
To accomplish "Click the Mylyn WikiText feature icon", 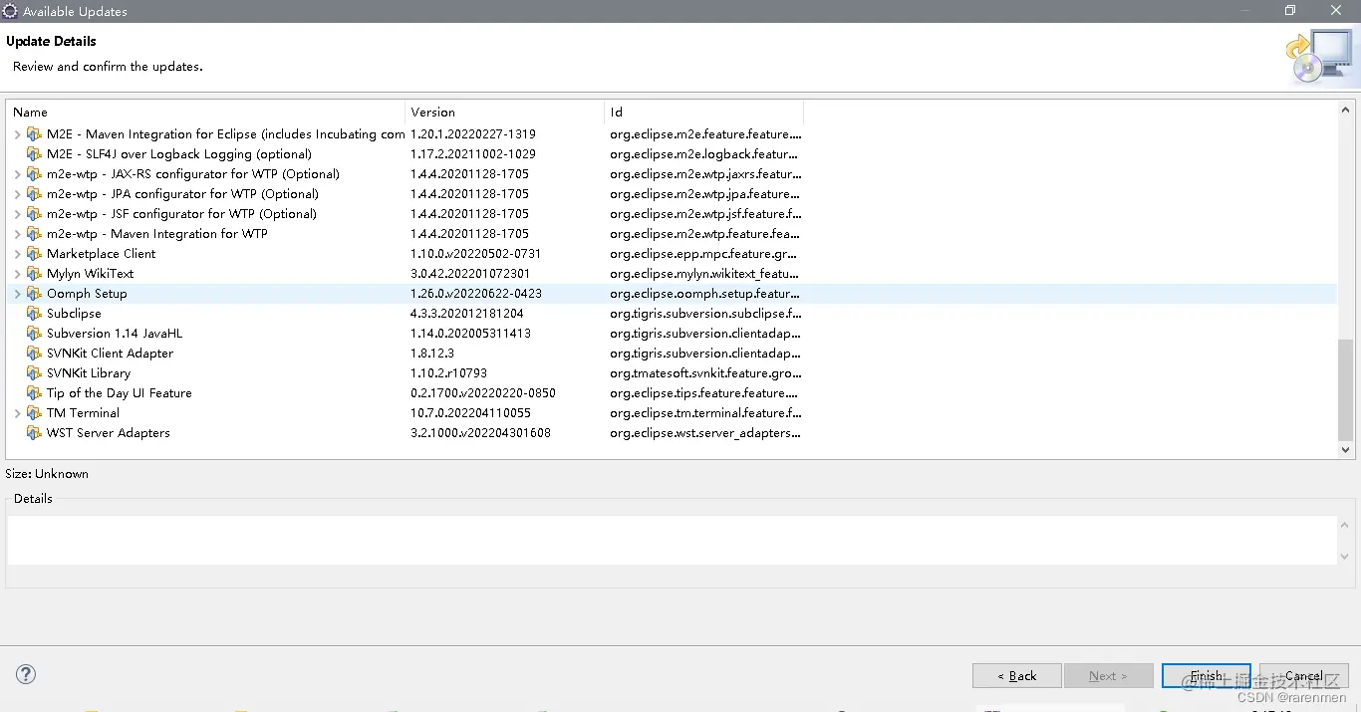I will (x=34, y=274).
